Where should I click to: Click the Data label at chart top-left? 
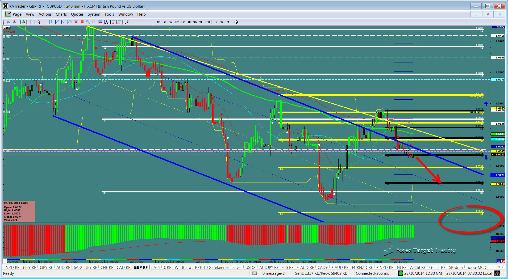[7, 28]
